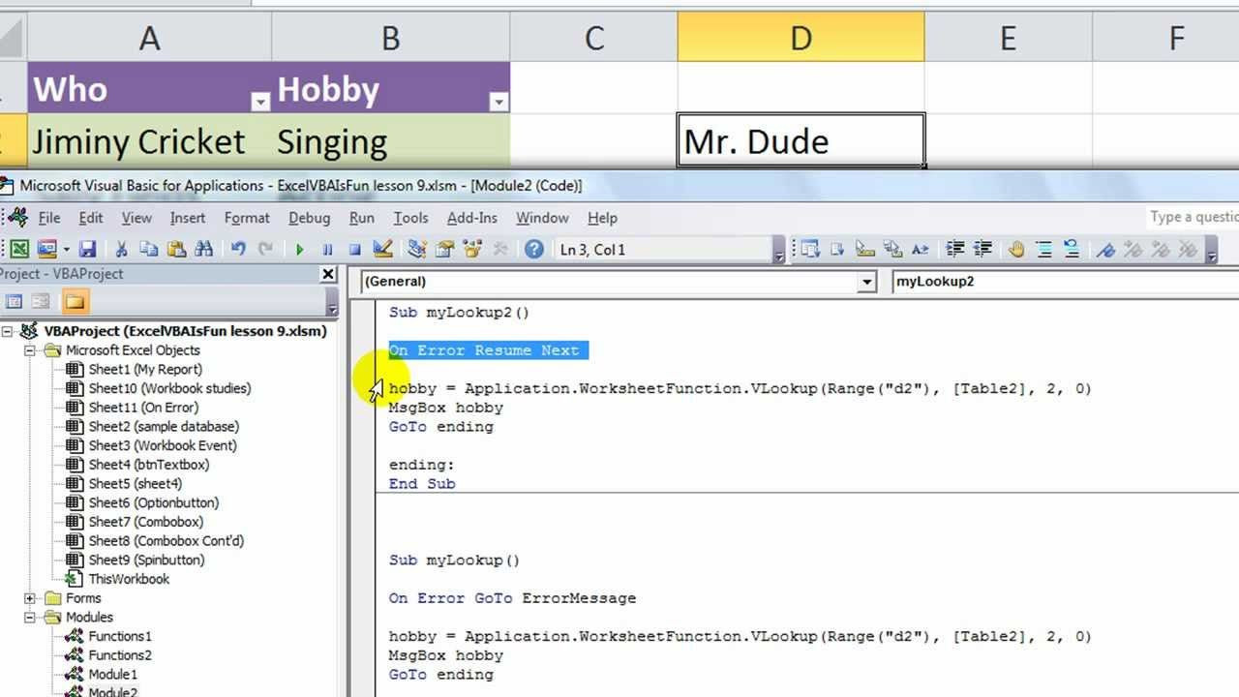The width and height of the screenshot is (1239, 697).
Task: Indent the code with the Indent icon
Action: [x=954, y=249]
